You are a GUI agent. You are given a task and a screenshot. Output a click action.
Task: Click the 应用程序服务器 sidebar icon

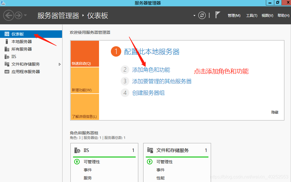[x=7, y=72]
